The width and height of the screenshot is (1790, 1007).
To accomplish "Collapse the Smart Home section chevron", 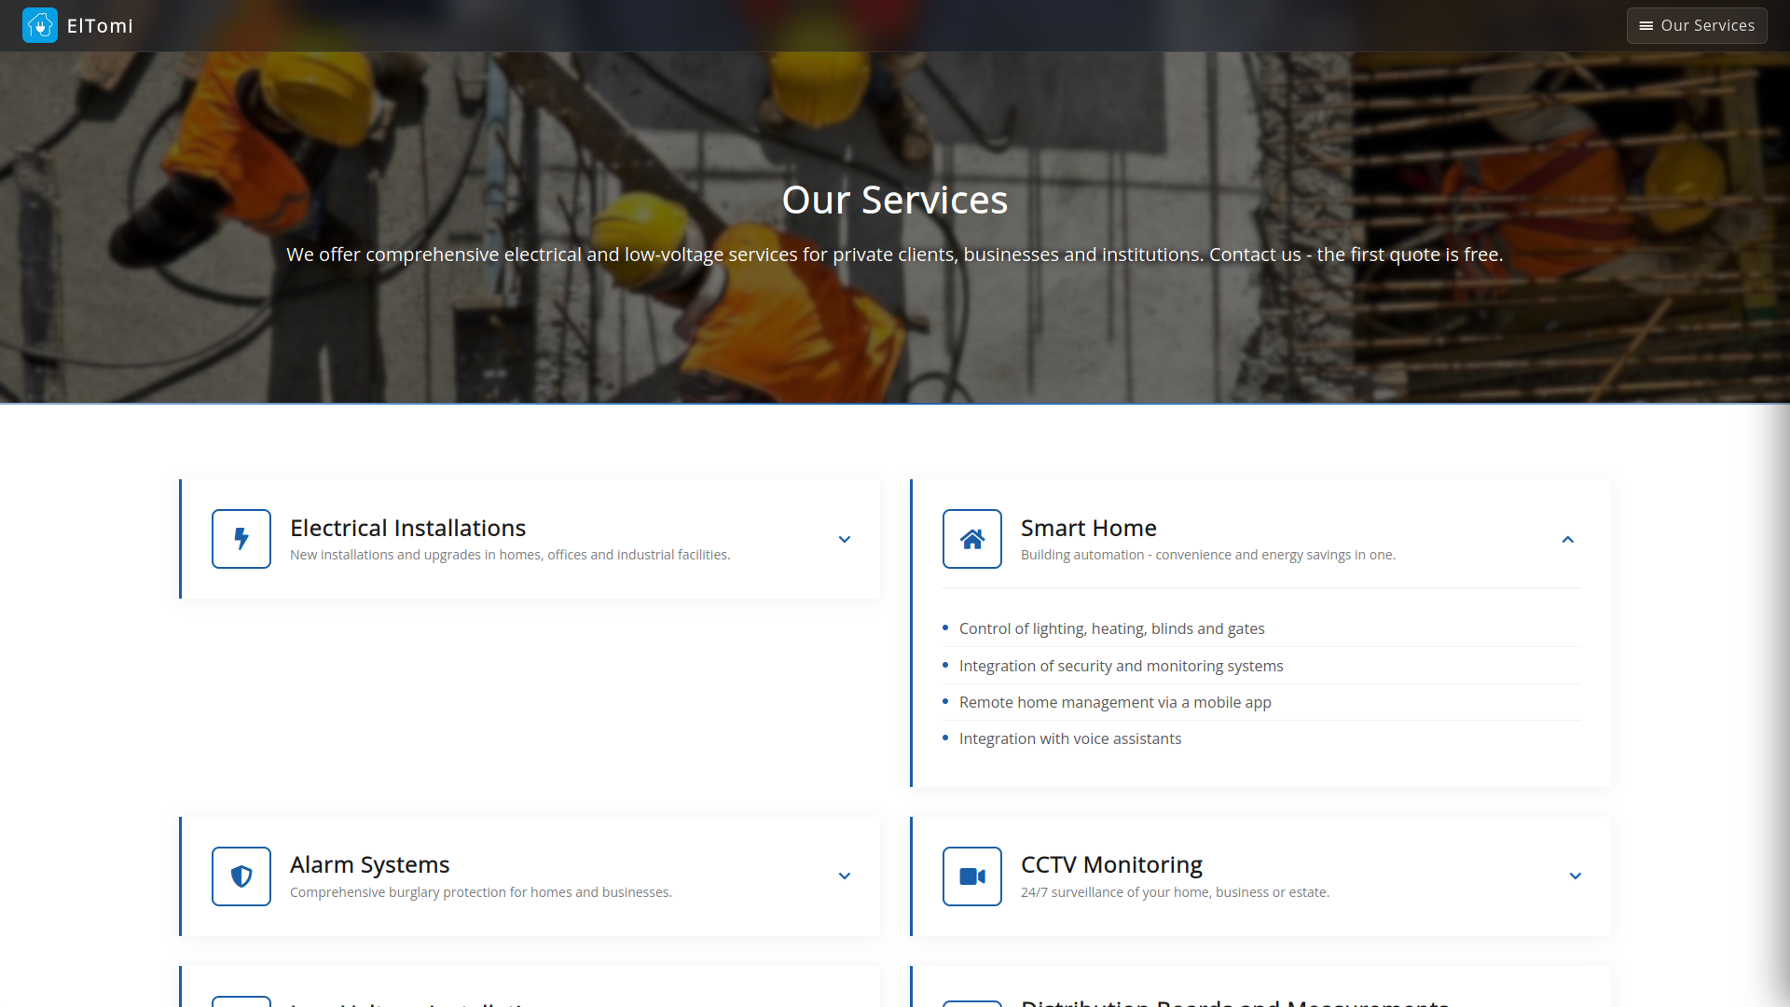I will 1568,539.
